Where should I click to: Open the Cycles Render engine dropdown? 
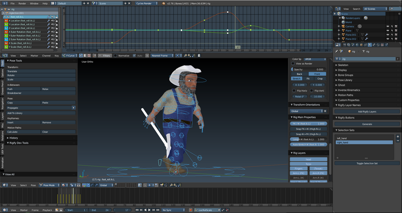coord(147,4)
